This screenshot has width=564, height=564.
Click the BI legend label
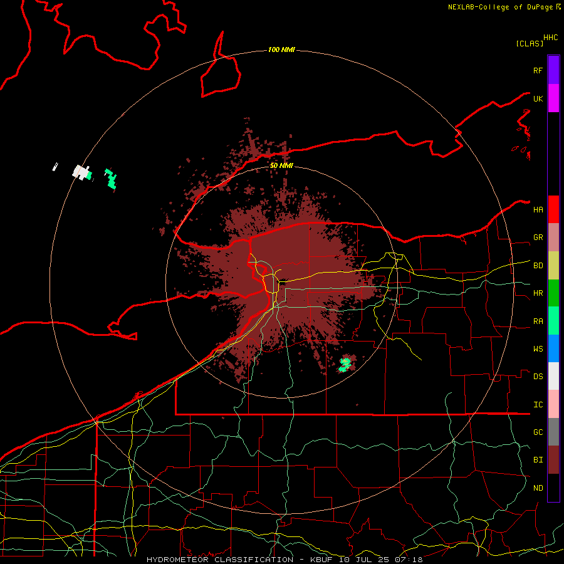[x=538, y=460]
